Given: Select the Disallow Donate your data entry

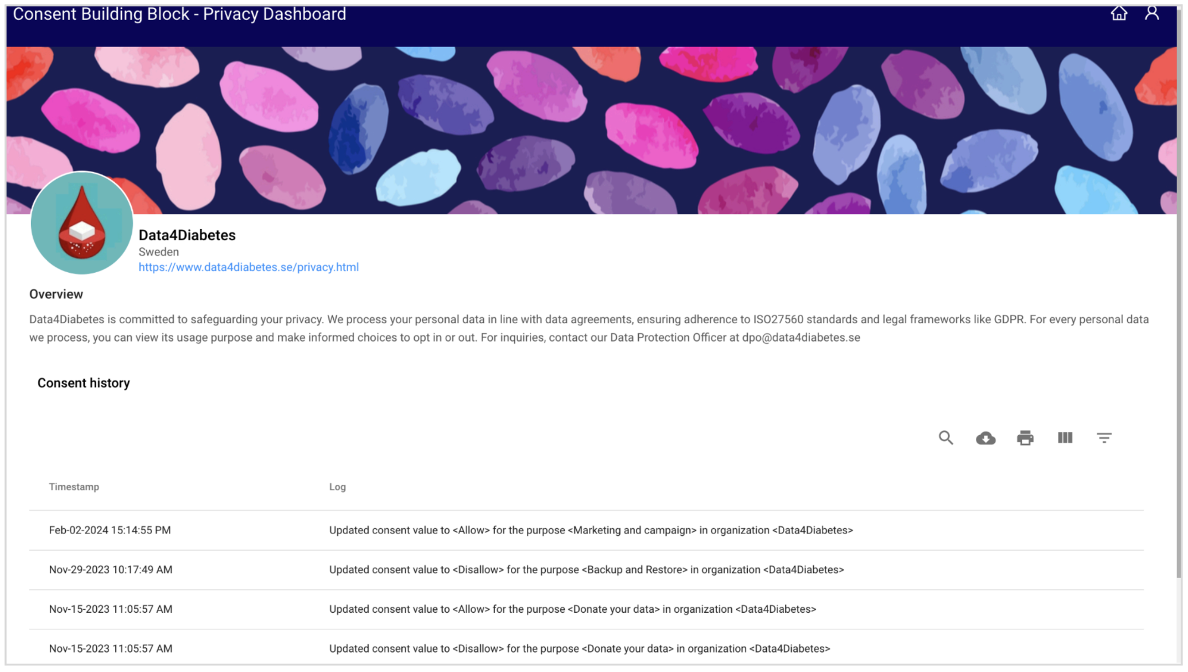Looking at the screenshot, I should (580, 649).
